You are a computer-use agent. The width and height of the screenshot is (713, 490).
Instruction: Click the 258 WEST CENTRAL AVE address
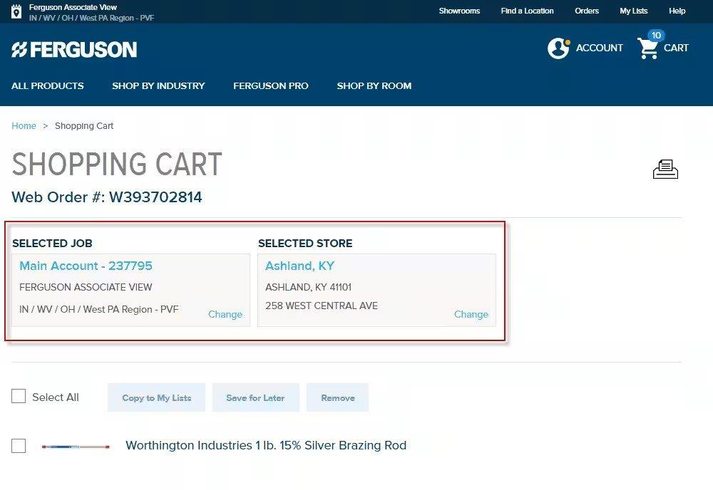point(322,306)
